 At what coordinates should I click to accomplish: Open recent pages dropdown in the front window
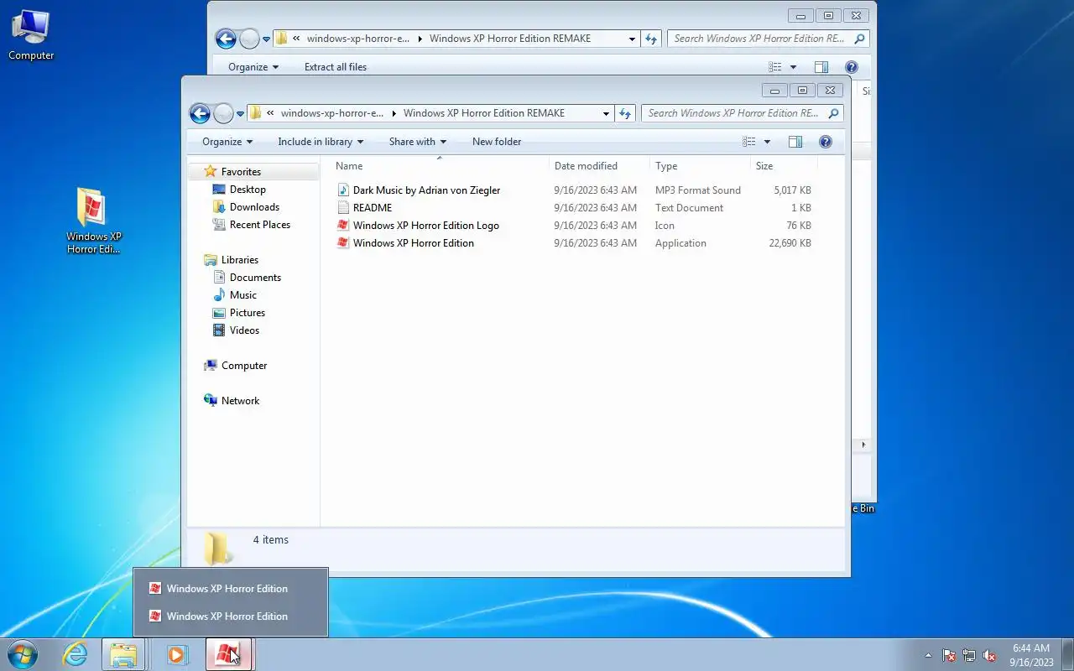pos(241,113)
